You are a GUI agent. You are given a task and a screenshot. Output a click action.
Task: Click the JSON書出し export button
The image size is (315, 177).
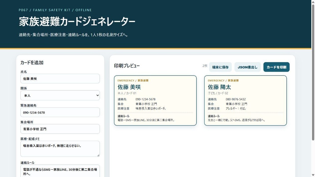tap(248, 67)
